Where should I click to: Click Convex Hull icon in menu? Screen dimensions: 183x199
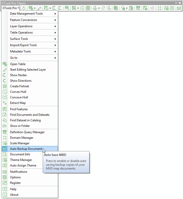5,92
